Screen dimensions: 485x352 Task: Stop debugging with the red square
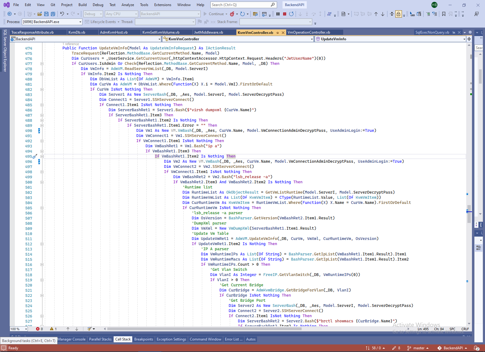click(285, 14)
